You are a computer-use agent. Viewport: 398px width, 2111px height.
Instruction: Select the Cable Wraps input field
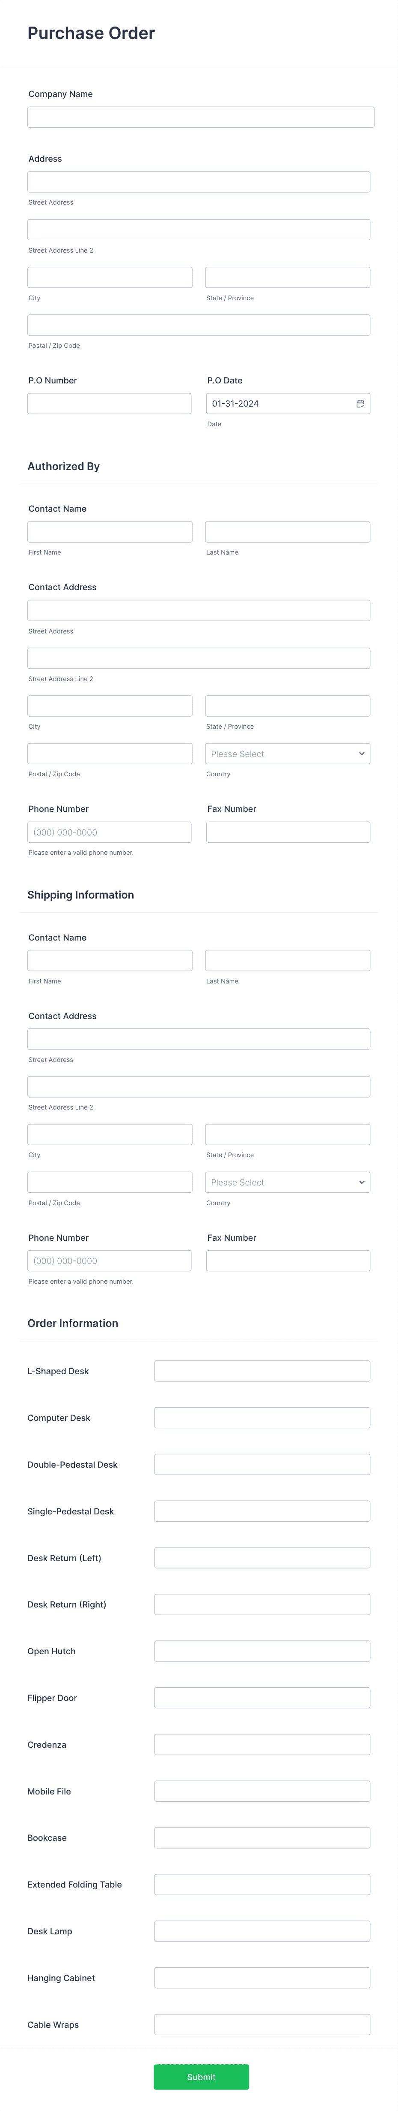coord(262,2025)
